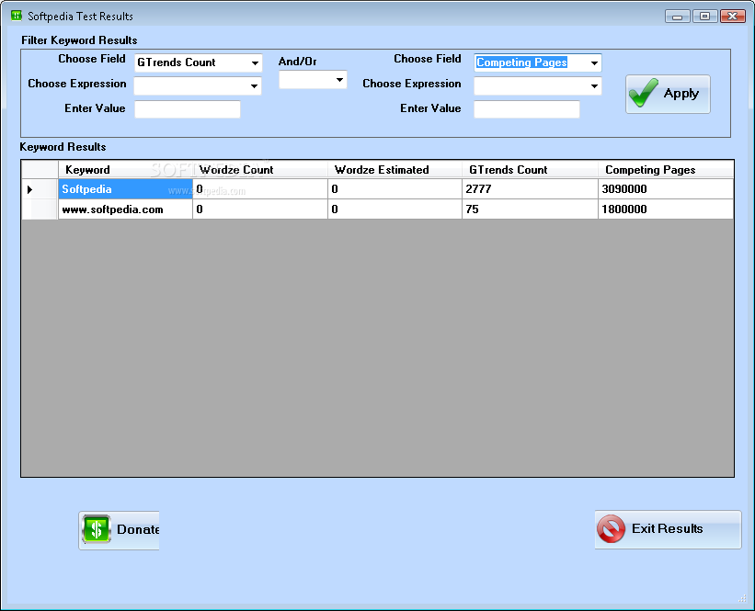Click Wordze Estimated cell in www.softpedia.com row
The height and width of the screenshot is (611, 755).
[395, 209]
